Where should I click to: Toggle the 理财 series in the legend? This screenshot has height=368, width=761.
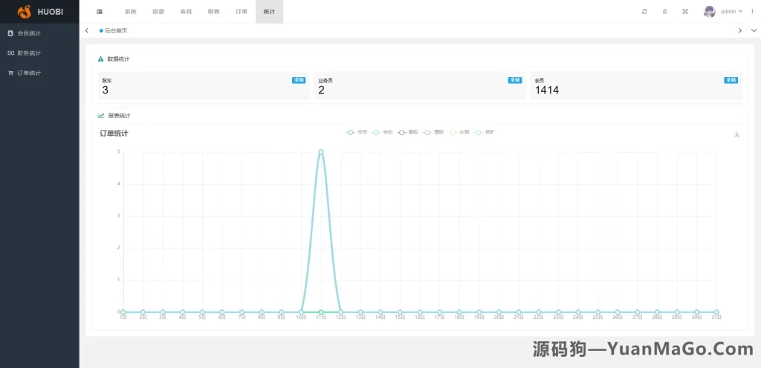click(x=433, y=132)
